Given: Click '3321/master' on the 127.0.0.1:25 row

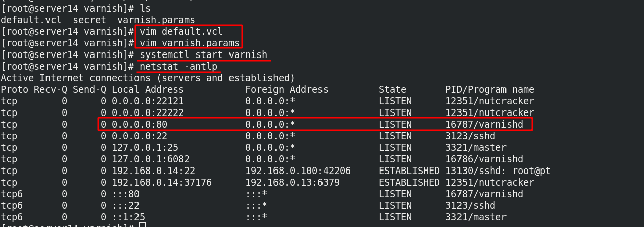Looking at the screenshot, I should pos(476,148).
